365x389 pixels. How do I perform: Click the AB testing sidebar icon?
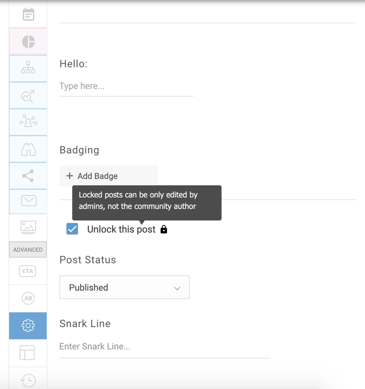[x=28, y=298]
